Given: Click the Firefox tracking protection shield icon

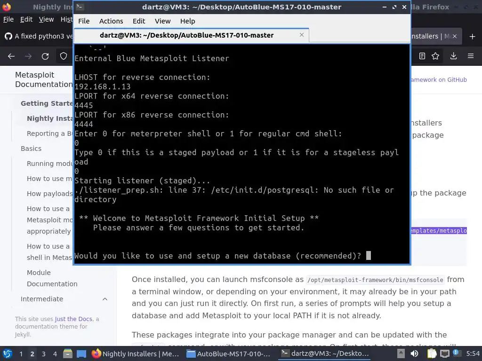Looking at the screenshot, I should point(64,56).
